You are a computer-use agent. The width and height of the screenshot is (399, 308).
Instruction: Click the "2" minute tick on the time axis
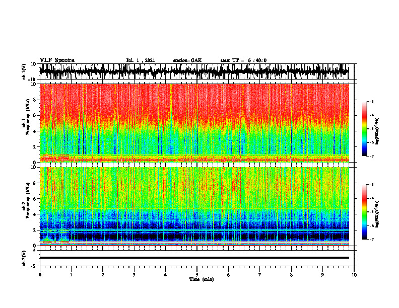pyautogui.click(x=103, y=275)
